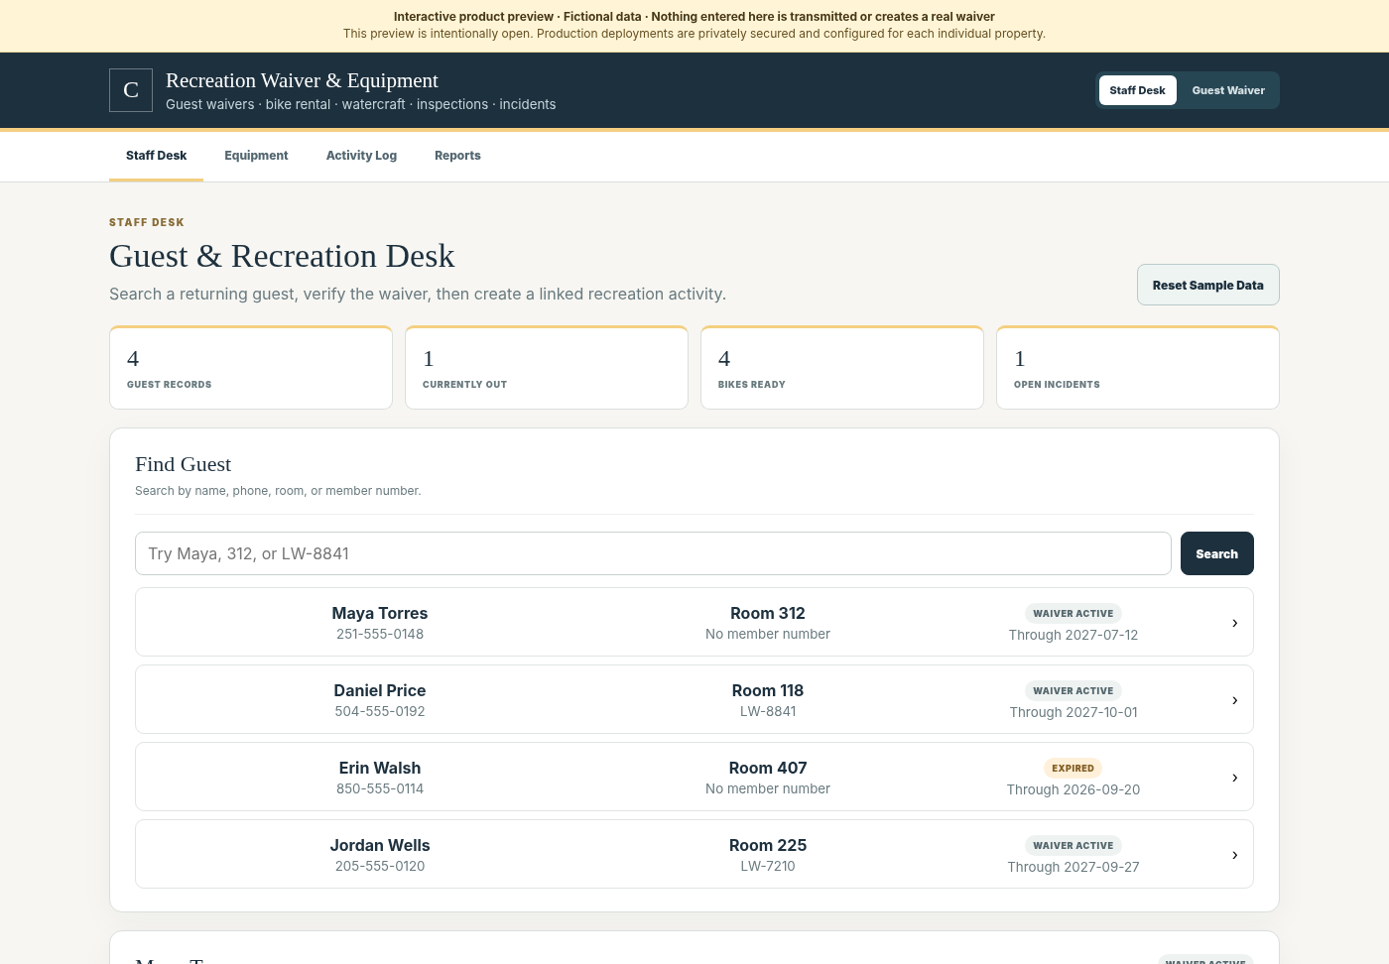Select guest name Jordan Wells
Screen dimensions: 1389x964
click(x=380, y=845)
